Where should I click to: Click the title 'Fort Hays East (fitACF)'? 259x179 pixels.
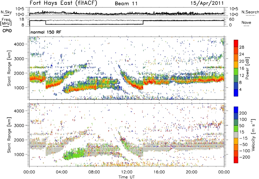coord(63,3)
